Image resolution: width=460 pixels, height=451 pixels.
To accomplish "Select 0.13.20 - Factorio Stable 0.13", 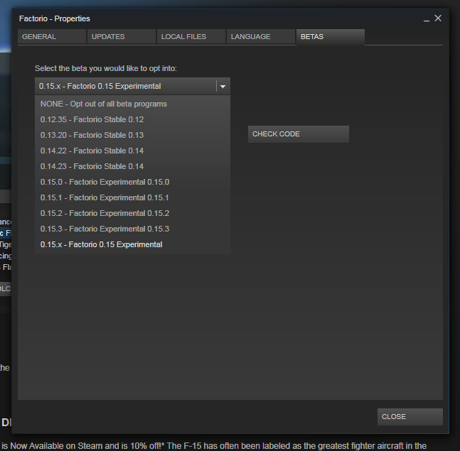I will [132, 135].
